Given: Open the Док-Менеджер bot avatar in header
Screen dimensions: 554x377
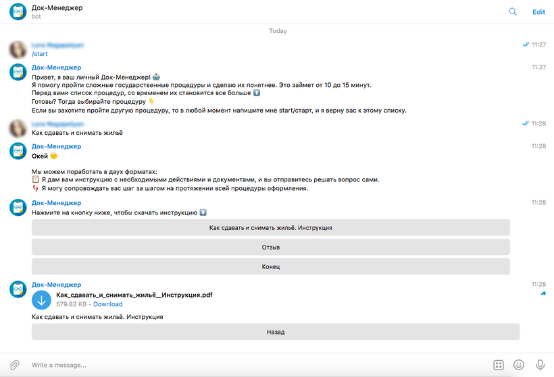Looking at the screenshot, I should pyautogui.click(x=18, y=11).
